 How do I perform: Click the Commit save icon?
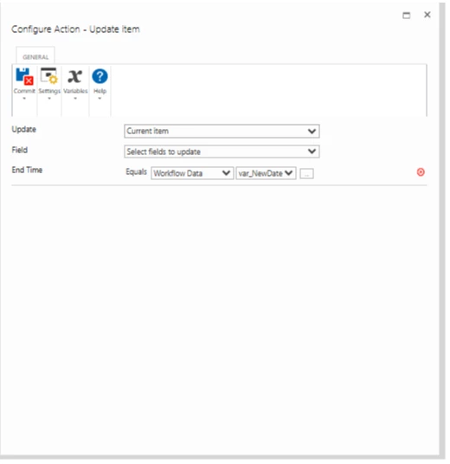tap(24, 76)
